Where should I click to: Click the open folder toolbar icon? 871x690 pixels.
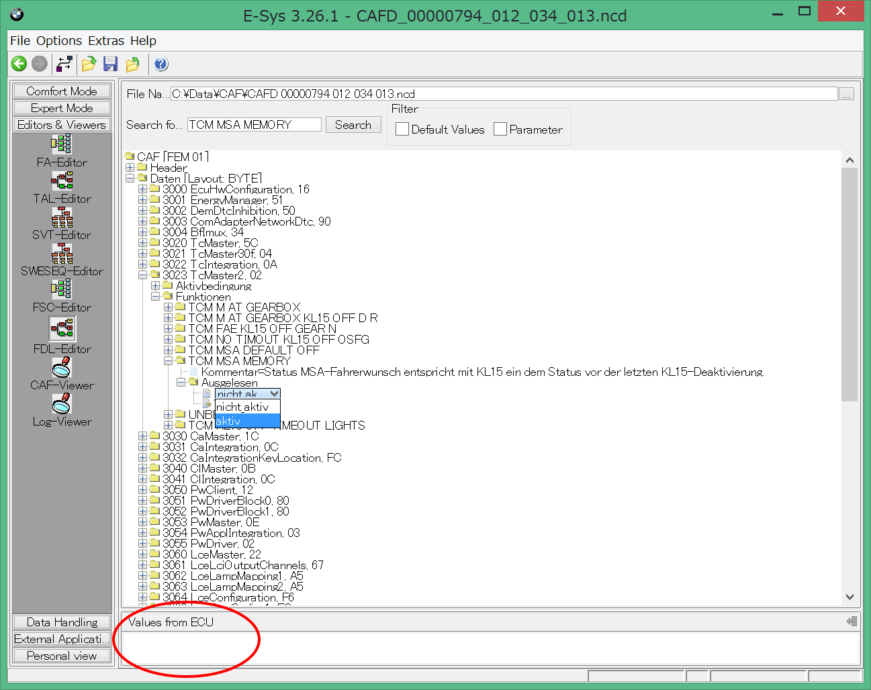coord(89,64)
